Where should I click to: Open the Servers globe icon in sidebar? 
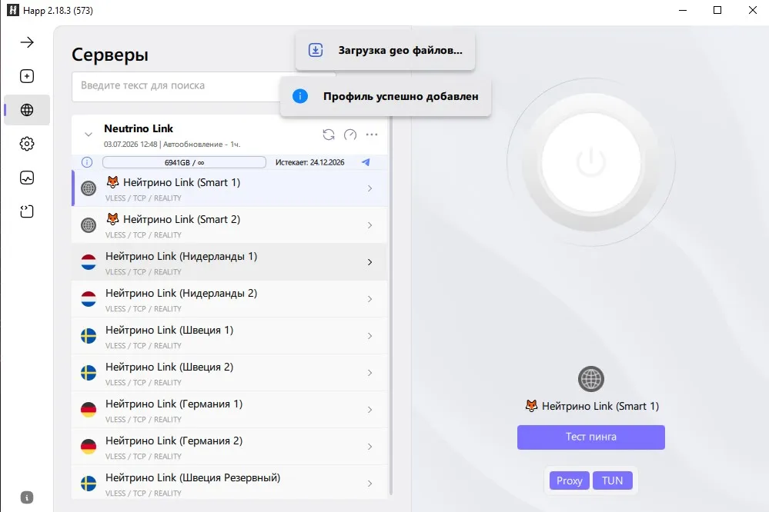click(x=27, y=110)
